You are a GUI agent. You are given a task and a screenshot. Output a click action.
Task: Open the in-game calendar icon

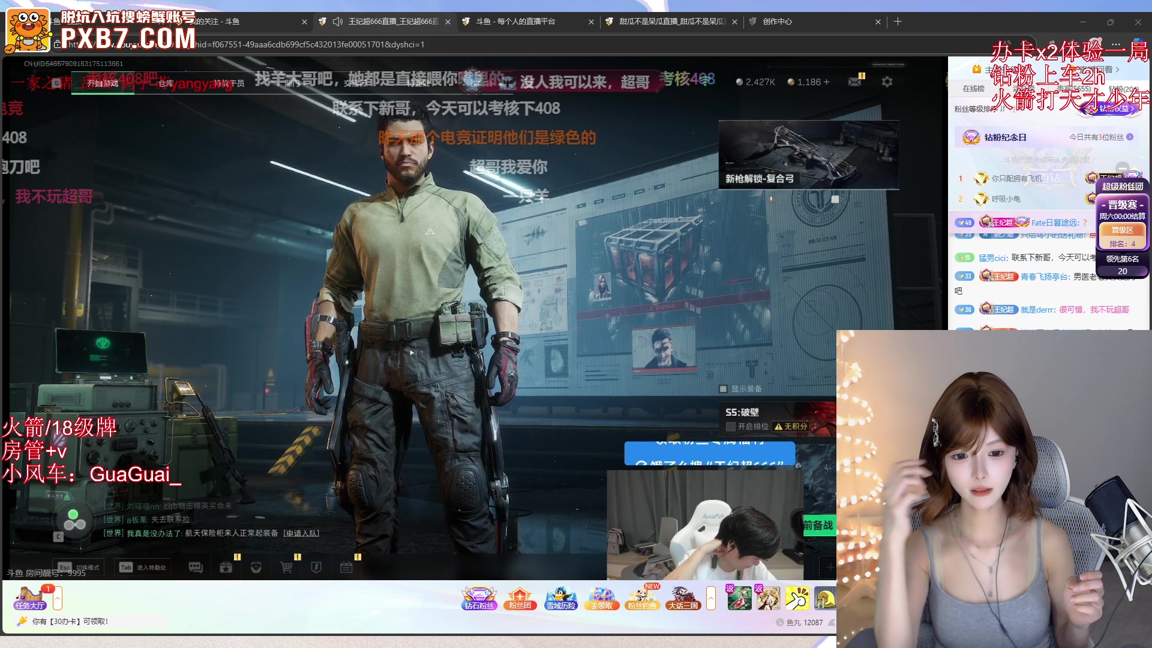346,567
